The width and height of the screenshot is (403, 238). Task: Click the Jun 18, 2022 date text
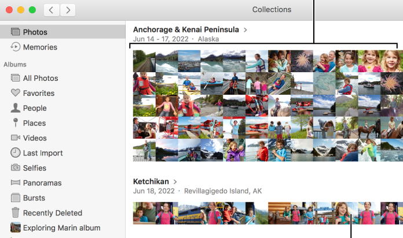click(x=153, y=191)
